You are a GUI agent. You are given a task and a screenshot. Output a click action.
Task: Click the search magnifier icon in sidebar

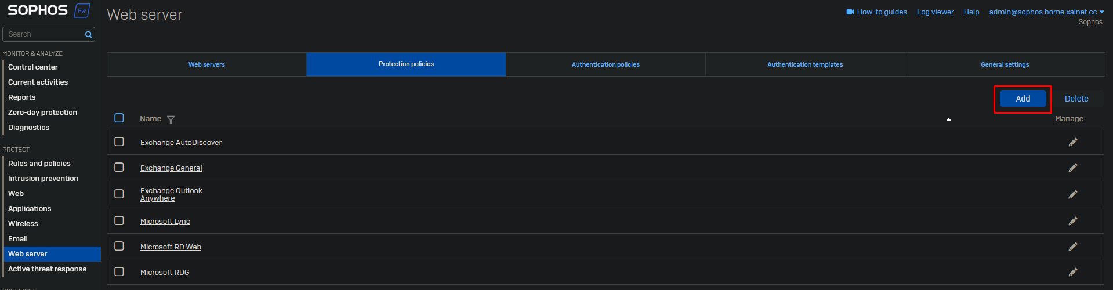click(x=89, y=35)
